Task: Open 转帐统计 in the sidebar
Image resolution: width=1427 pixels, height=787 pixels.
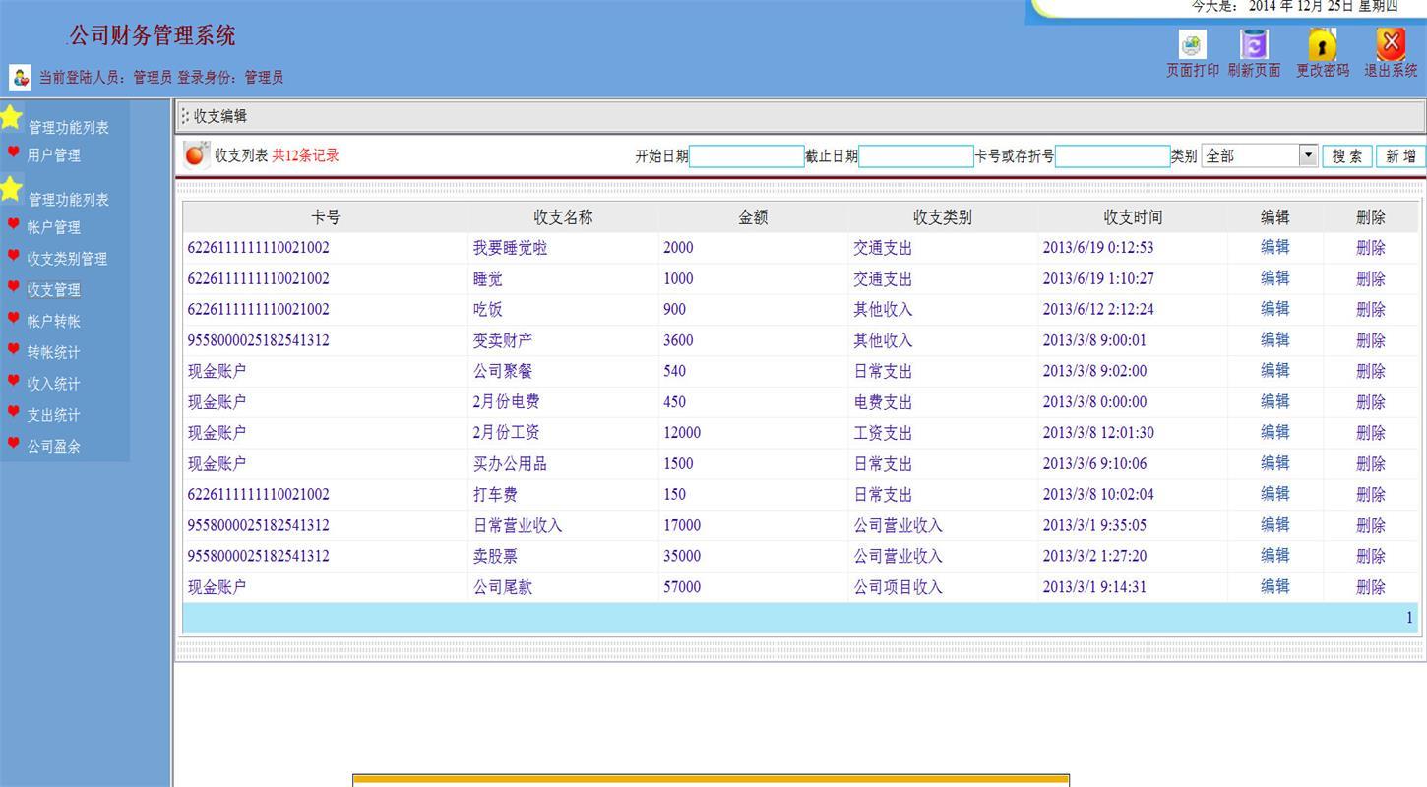Action: click(x=54, y=352)
